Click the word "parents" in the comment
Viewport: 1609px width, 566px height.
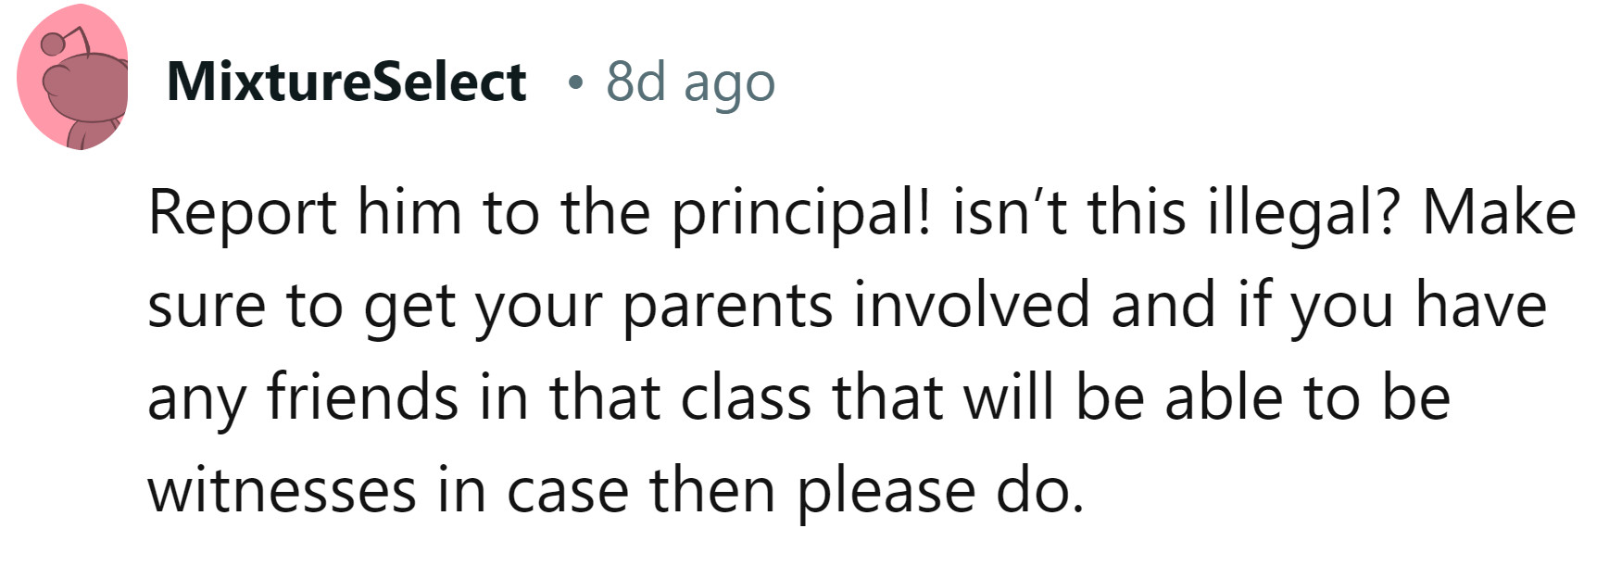tap(727, 306)
